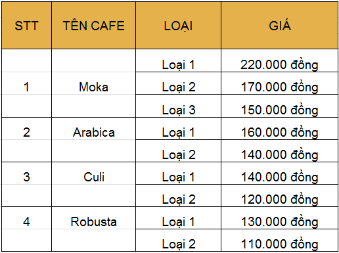339x253 pixels.
Task: Select the LOẠI column header
Action: click(x=178, y=26)
